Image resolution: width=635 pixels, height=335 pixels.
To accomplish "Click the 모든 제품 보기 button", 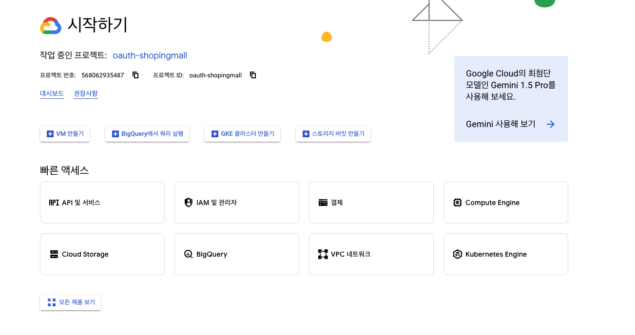I will 71,302.
